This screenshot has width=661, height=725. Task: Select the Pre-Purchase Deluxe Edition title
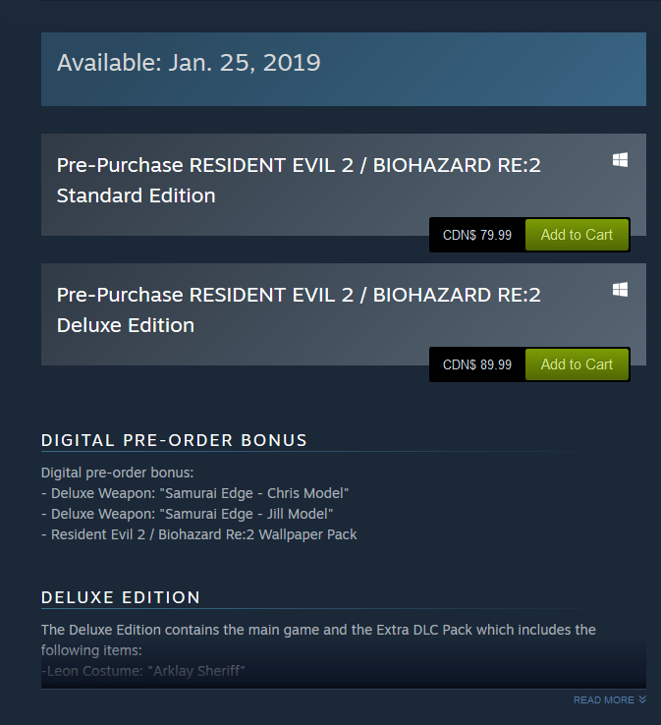[299, 309]
